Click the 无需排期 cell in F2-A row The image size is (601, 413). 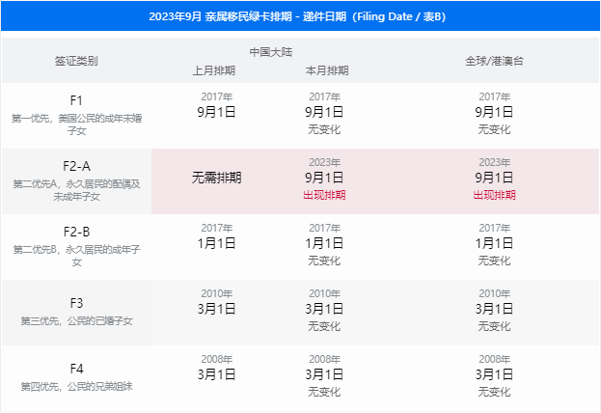[216, 178]
